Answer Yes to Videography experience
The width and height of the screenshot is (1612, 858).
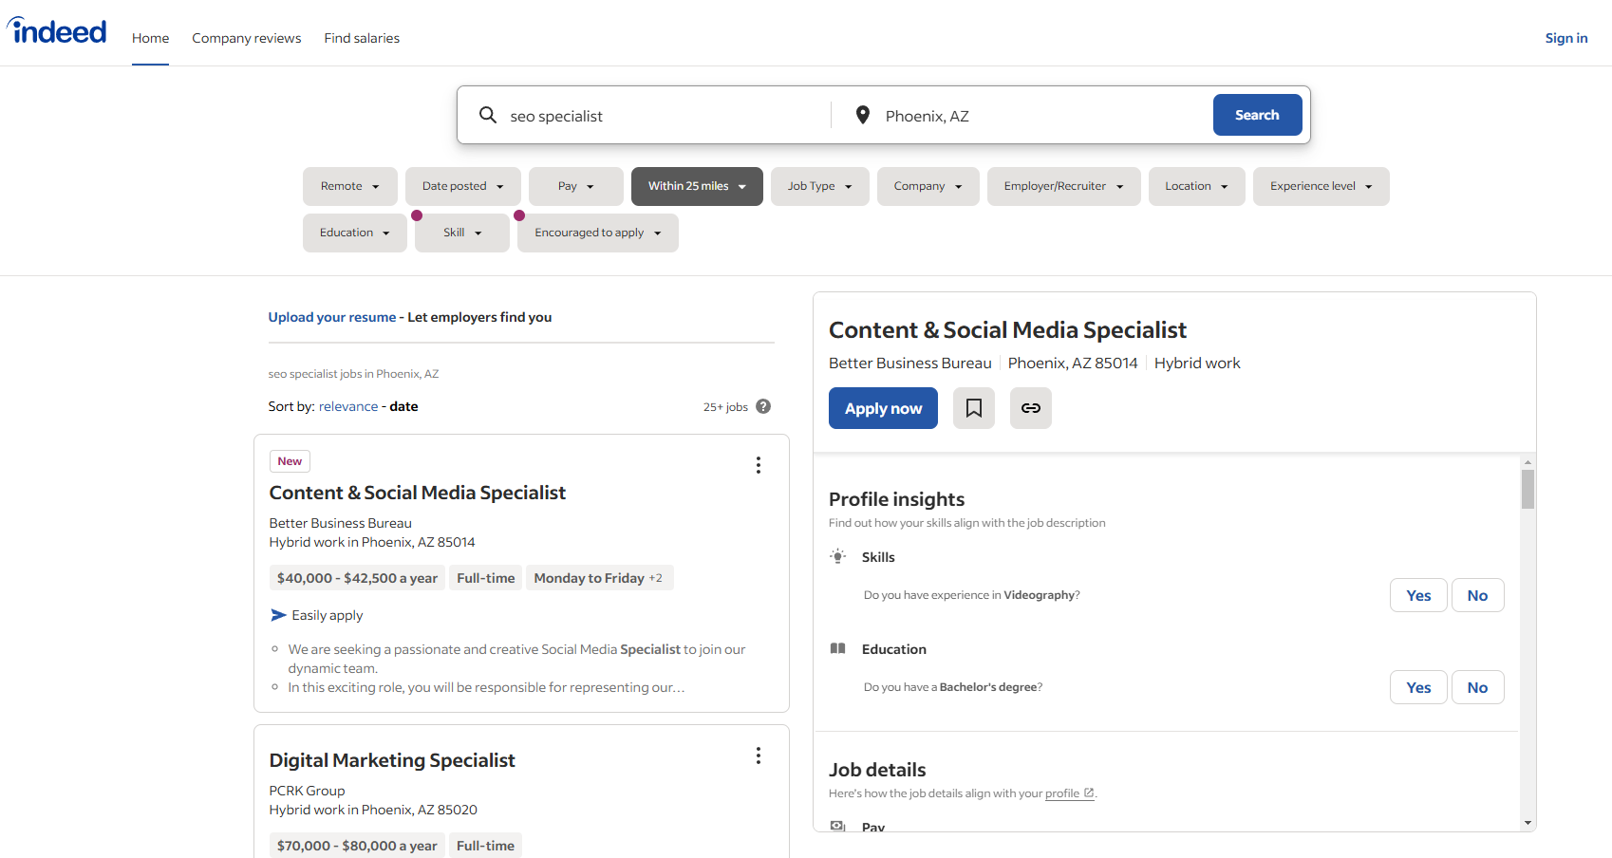click(1418, 595)
